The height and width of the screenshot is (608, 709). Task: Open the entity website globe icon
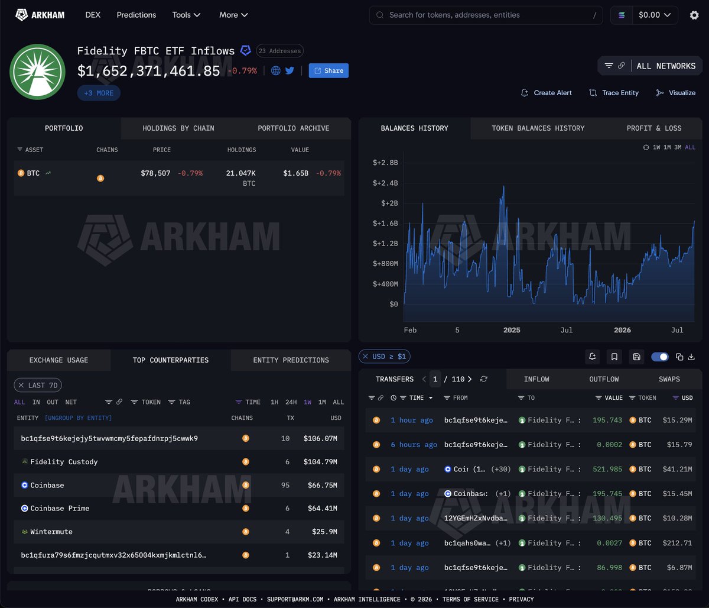(276, 70)
